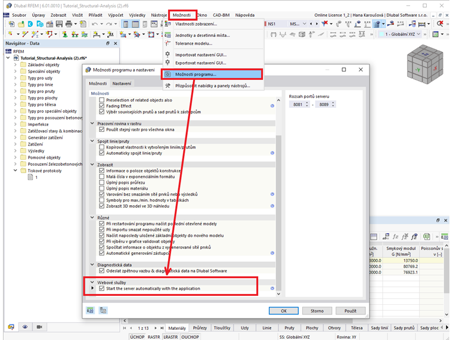Open the 1 - Globální XYZ coordinate dropdown
The height and width of the screenshot is (340, 453).
[x=400, y=34]
